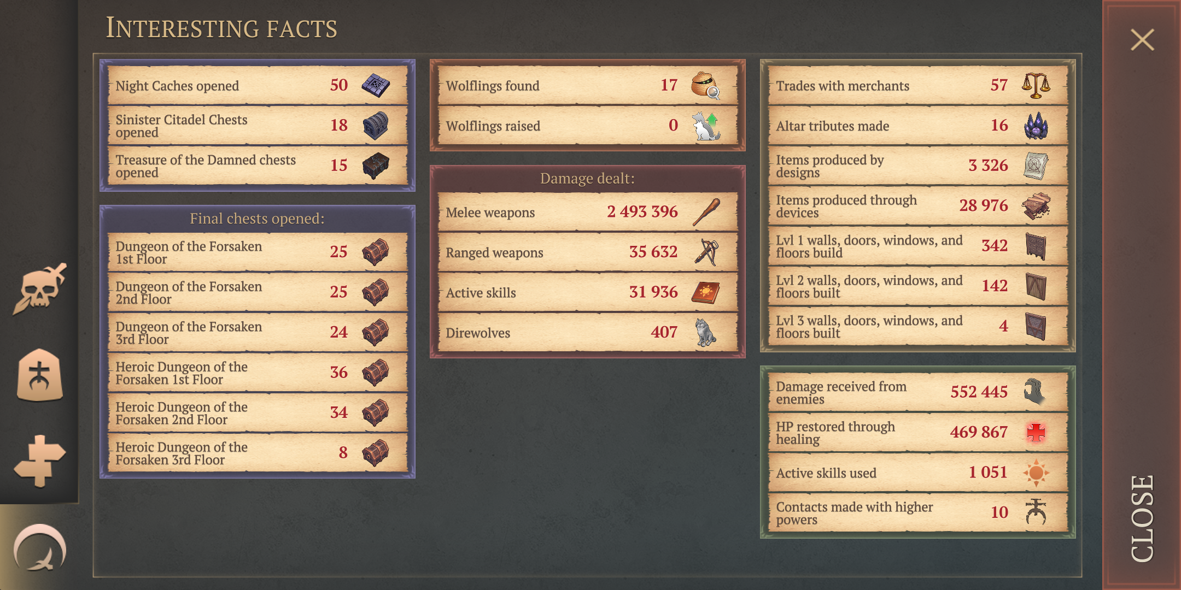Click the Altar tributes crystal icon
The height and width of the screenshot is (590, 1181).
pos(1036,126)
